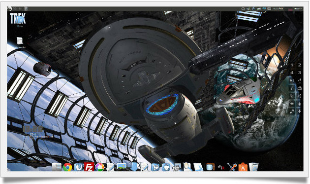Viewport: 310px width, 184px height.
Task: Open the clock menu in top panel
Action: pos(298,9)
